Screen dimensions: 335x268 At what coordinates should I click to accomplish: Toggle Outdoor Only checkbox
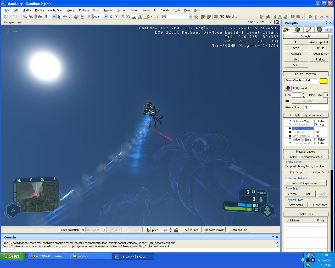coord(316,121)
